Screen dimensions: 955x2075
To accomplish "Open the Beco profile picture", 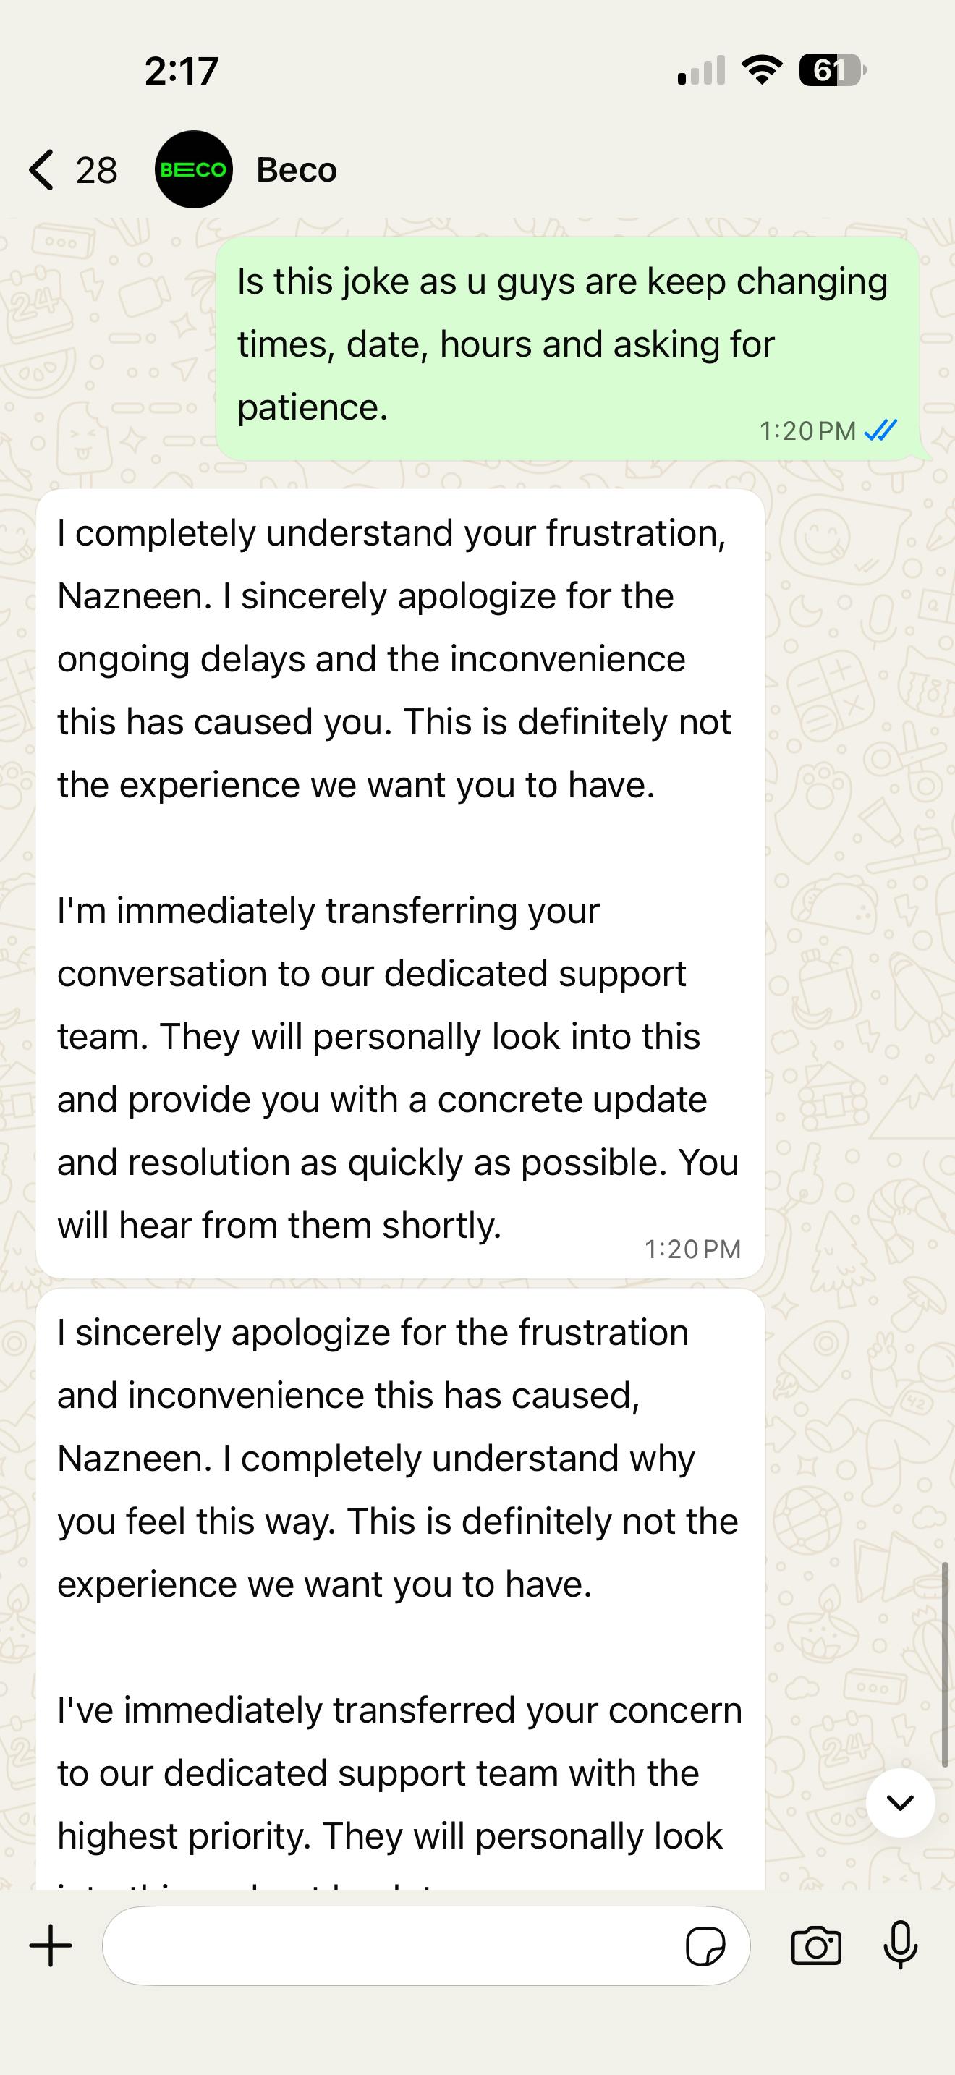I will click(193, 170).
